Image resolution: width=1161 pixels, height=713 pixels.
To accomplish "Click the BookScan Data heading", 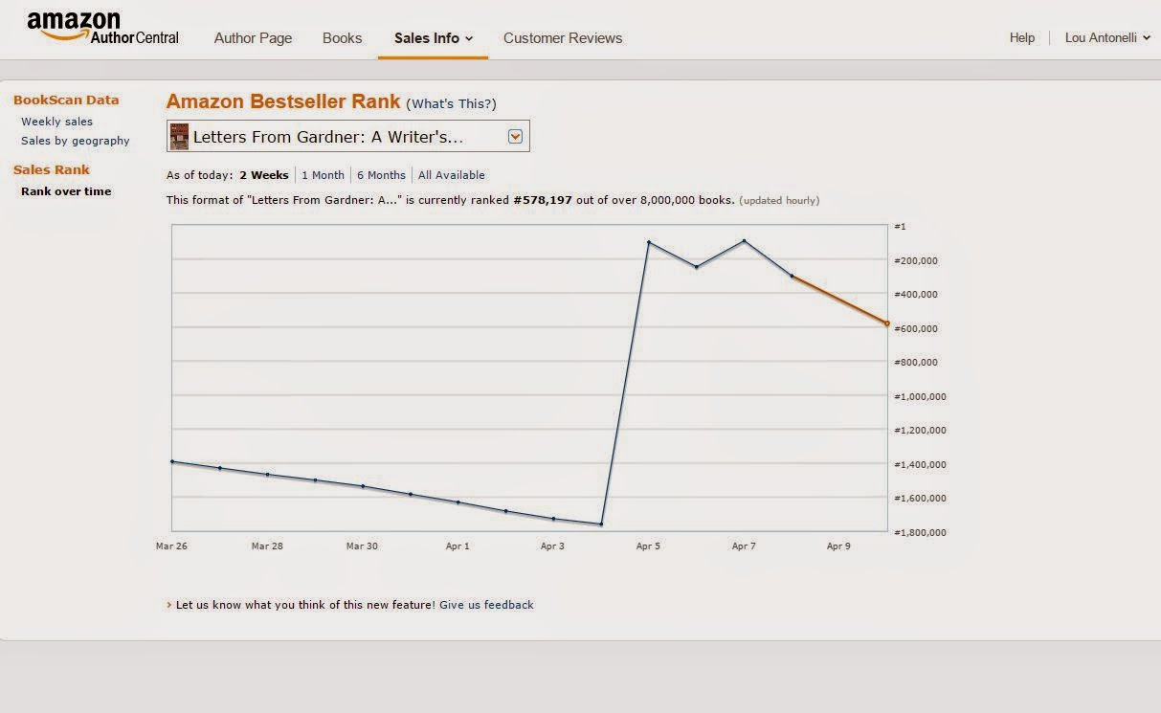I will (x=66, y=100).
